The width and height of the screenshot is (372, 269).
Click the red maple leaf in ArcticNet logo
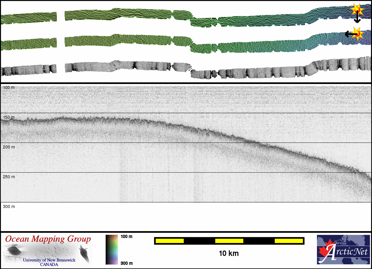click(326, 253)
